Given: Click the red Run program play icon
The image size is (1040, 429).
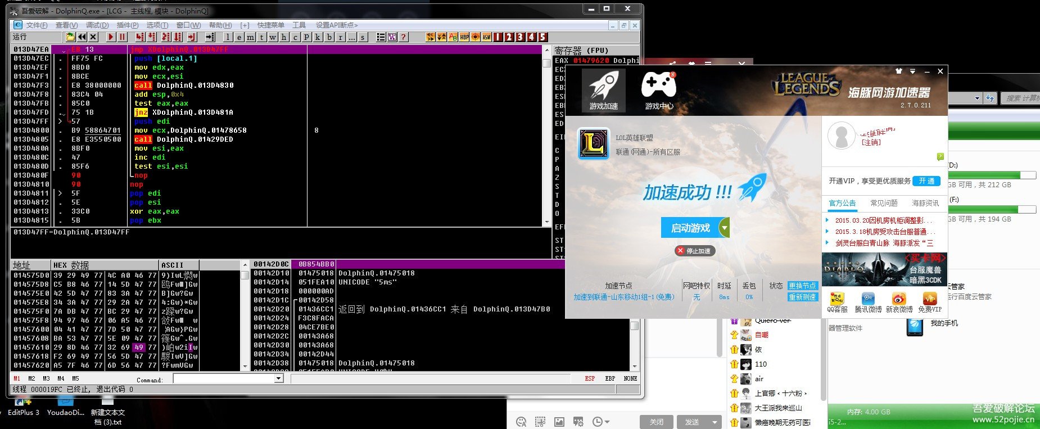Looking at the screenshot, I should [111, 37].
